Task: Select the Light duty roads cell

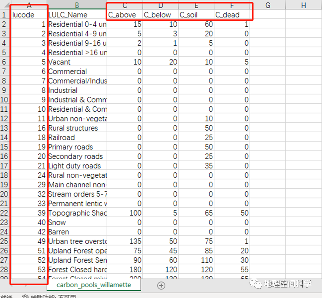Action: coord(77,166)
